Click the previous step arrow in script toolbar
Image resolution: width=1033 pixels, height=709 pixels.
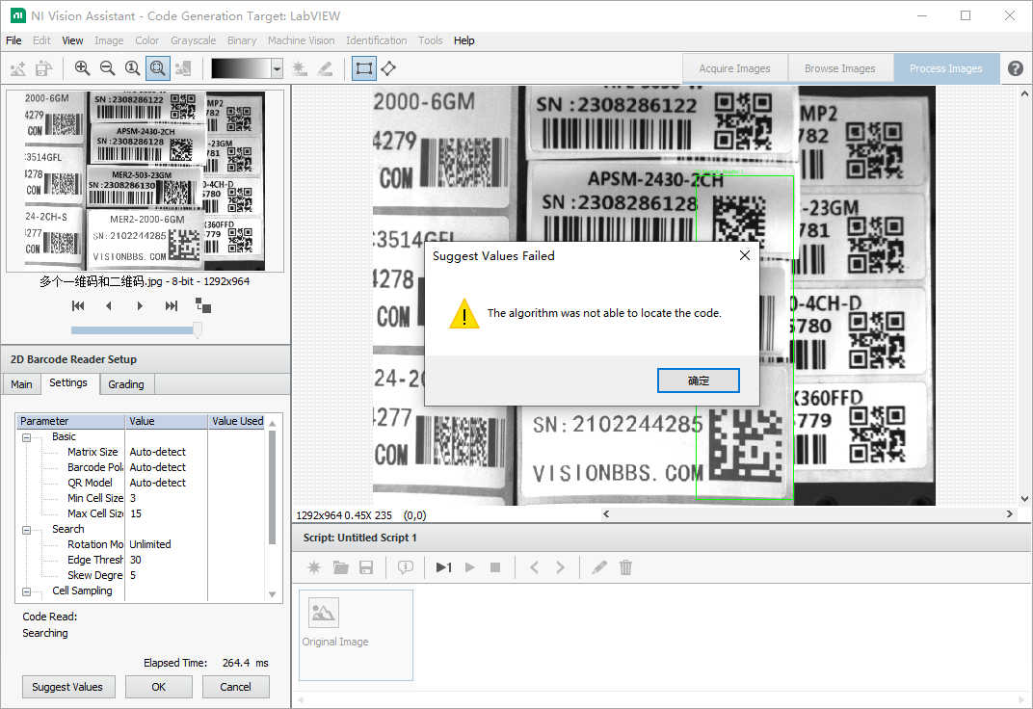tap(534, 567)
